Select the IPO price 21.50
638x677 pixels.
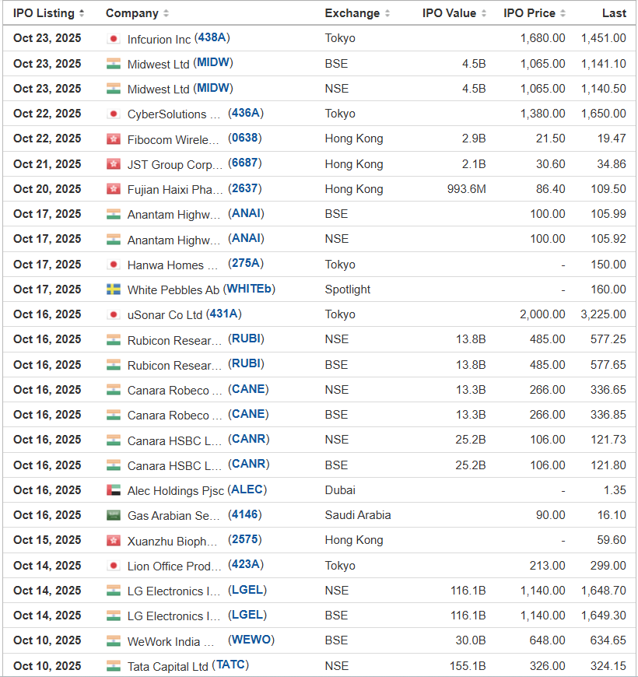pyautogui.click(x=550, y=139)
